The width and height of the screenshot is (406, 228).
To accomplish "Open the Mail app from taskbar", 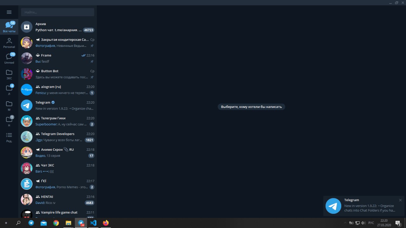I will pyautogui.click(x=43, y=223).
